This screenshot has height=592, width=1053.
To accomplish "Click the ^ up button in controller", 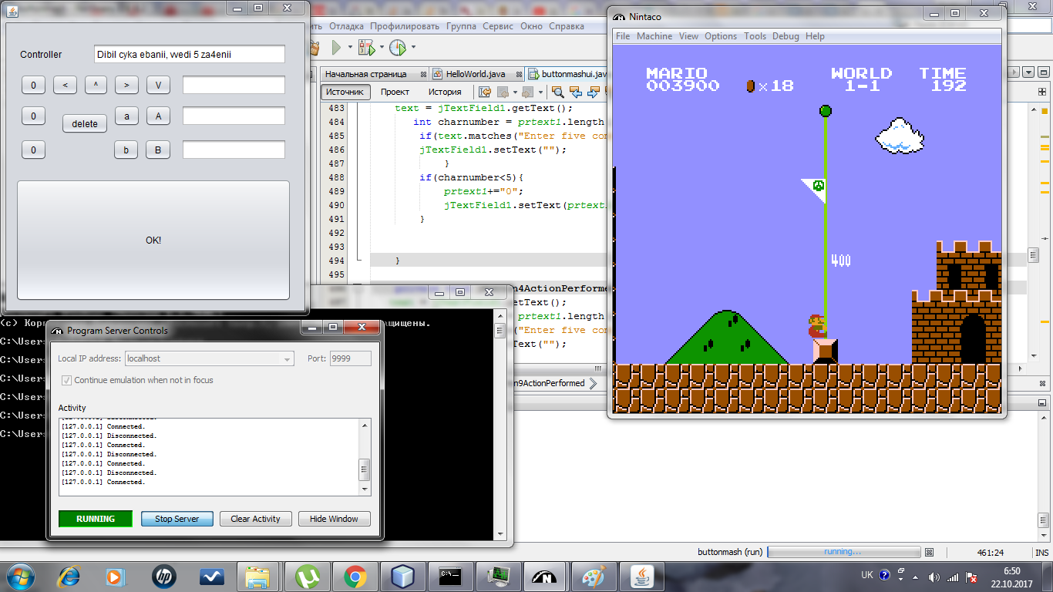I will coord(96,86).
